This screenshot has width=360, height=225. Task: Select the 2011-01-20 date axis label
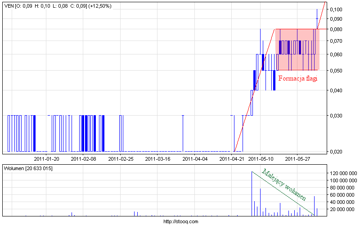pos(46,158)
